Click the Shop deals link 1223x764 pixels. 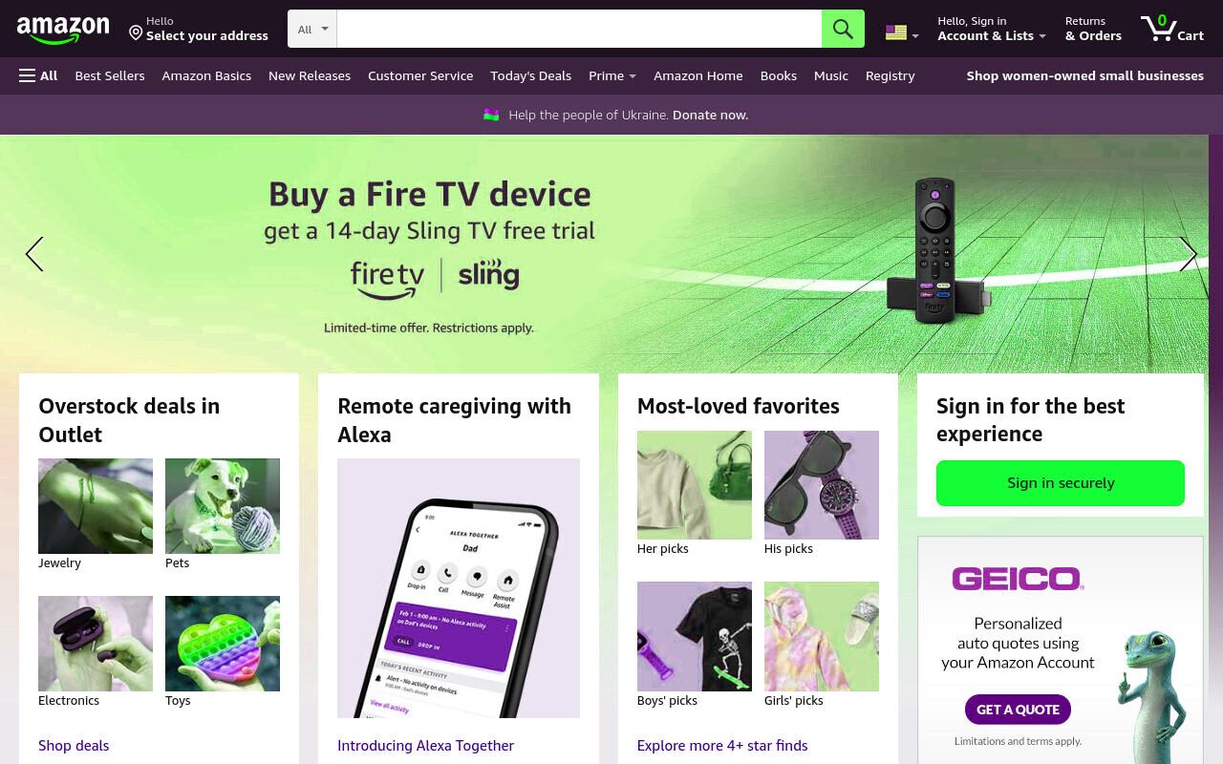click(x=74, y=746)
